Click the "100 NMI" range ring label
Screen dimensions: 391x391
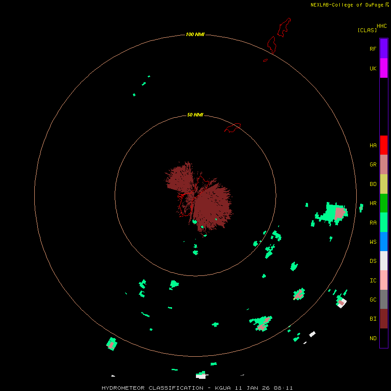(195, 34)
